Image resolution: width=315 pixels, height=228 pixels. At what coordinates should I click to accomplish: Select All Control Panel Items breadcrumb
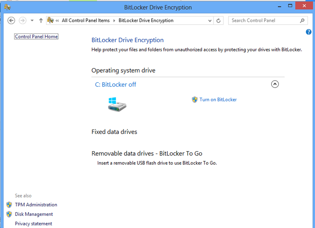tap(86, 20)
